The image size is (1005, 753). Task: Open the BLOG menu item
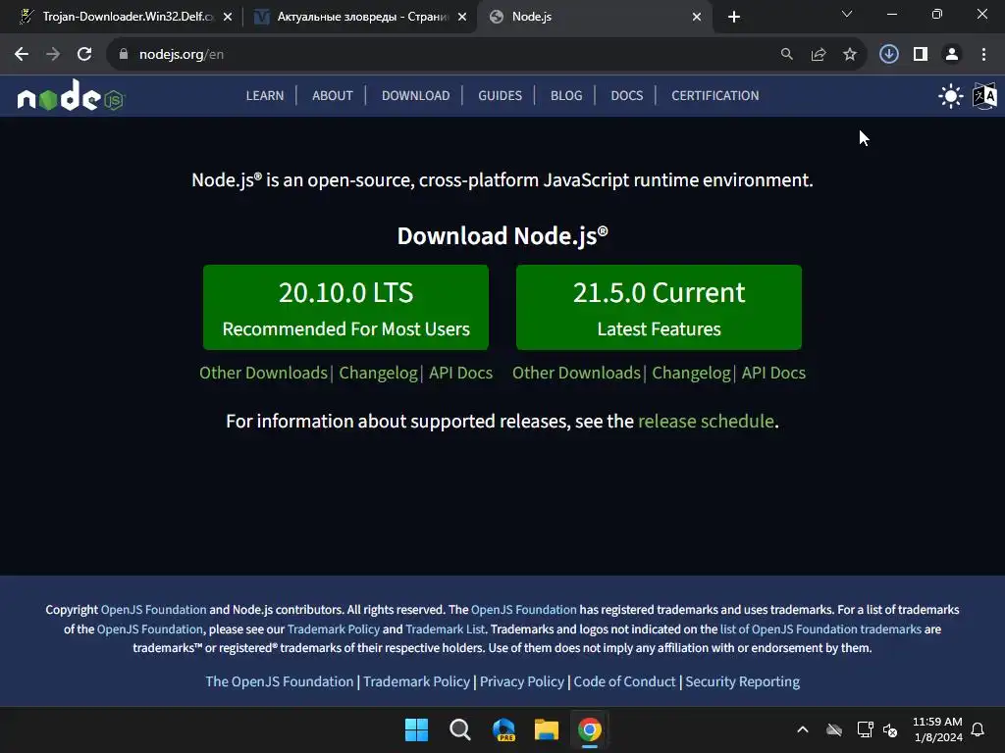(566, 95)
